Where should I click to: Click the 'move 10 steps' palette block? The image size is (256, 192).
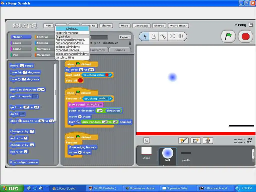click(22, 66)
